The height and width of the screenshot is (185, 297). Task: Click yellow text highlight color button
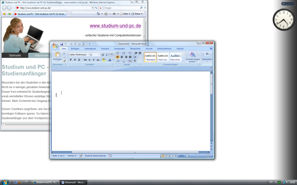point(104,60)
